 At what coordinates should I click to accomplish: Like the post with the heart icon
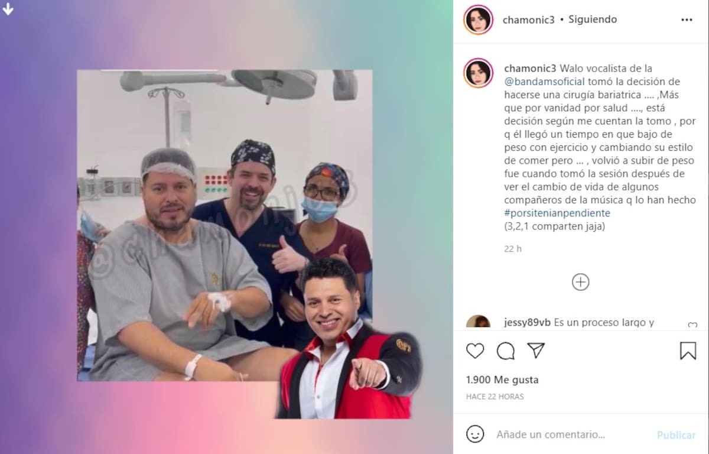click(475, 351)
